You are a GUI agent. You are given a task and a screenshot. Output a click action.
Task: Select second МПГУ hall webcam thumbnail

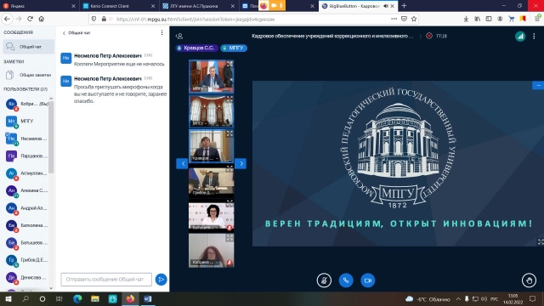tap(211, 111)
